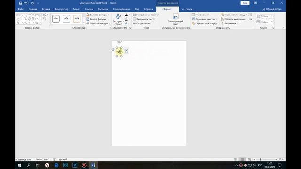Redo the last action
The height and width of the screenshot is (169, 301).
click(x=32, y=3)
